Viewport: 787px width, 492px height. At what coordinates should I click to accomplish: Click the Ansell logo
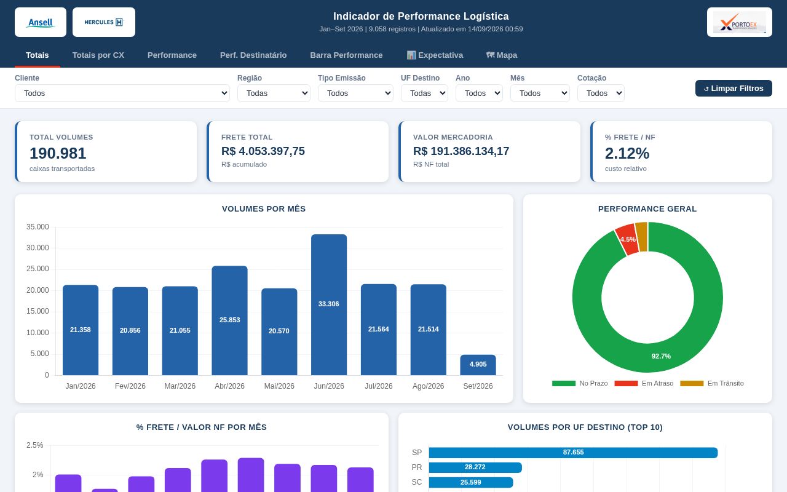click(x=41, y=22)
